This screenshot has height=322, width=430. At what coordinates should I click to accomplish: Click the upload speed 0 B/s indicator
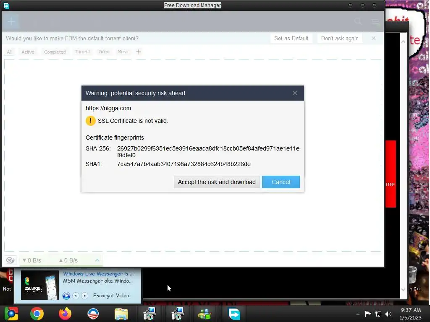point(68,260)
